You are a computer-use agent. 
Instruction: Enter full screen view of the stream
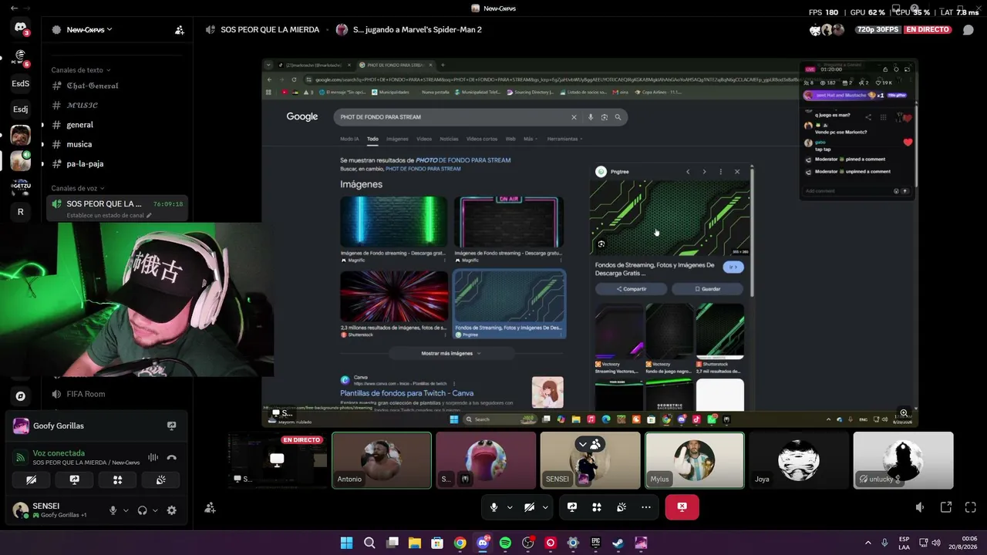point(970,507)
